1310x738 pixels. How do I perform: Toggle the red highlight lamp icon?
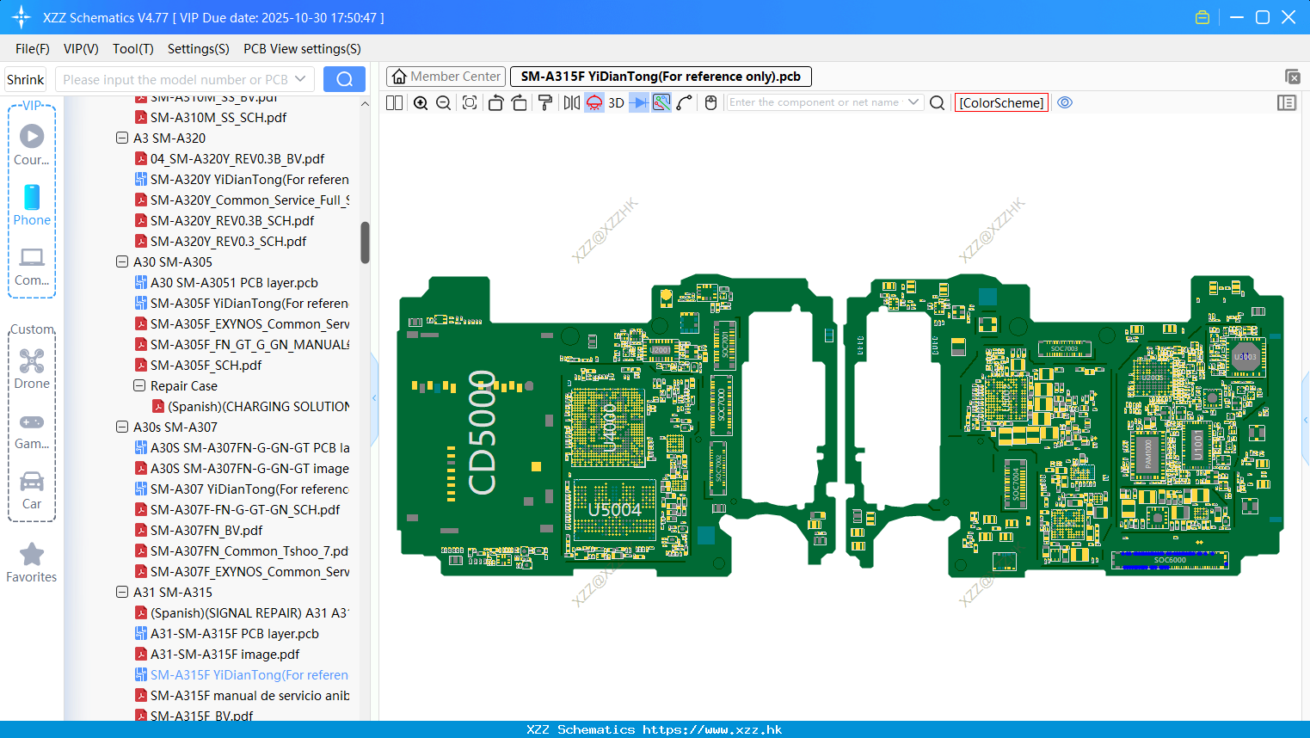click(x=594, y=102)
